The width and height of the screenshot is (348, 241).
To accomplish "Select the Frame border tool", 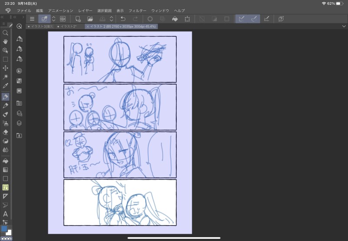I will click(5, 188).
